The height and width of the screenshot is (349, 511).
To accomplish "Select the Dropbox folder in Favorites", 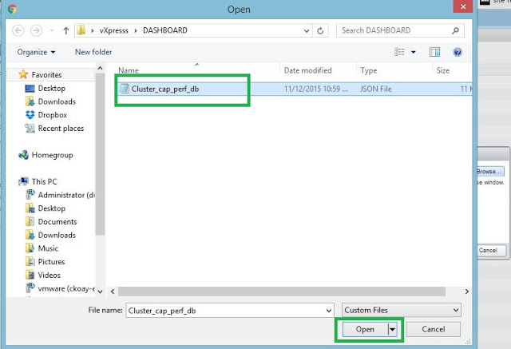I will [51, 115].
